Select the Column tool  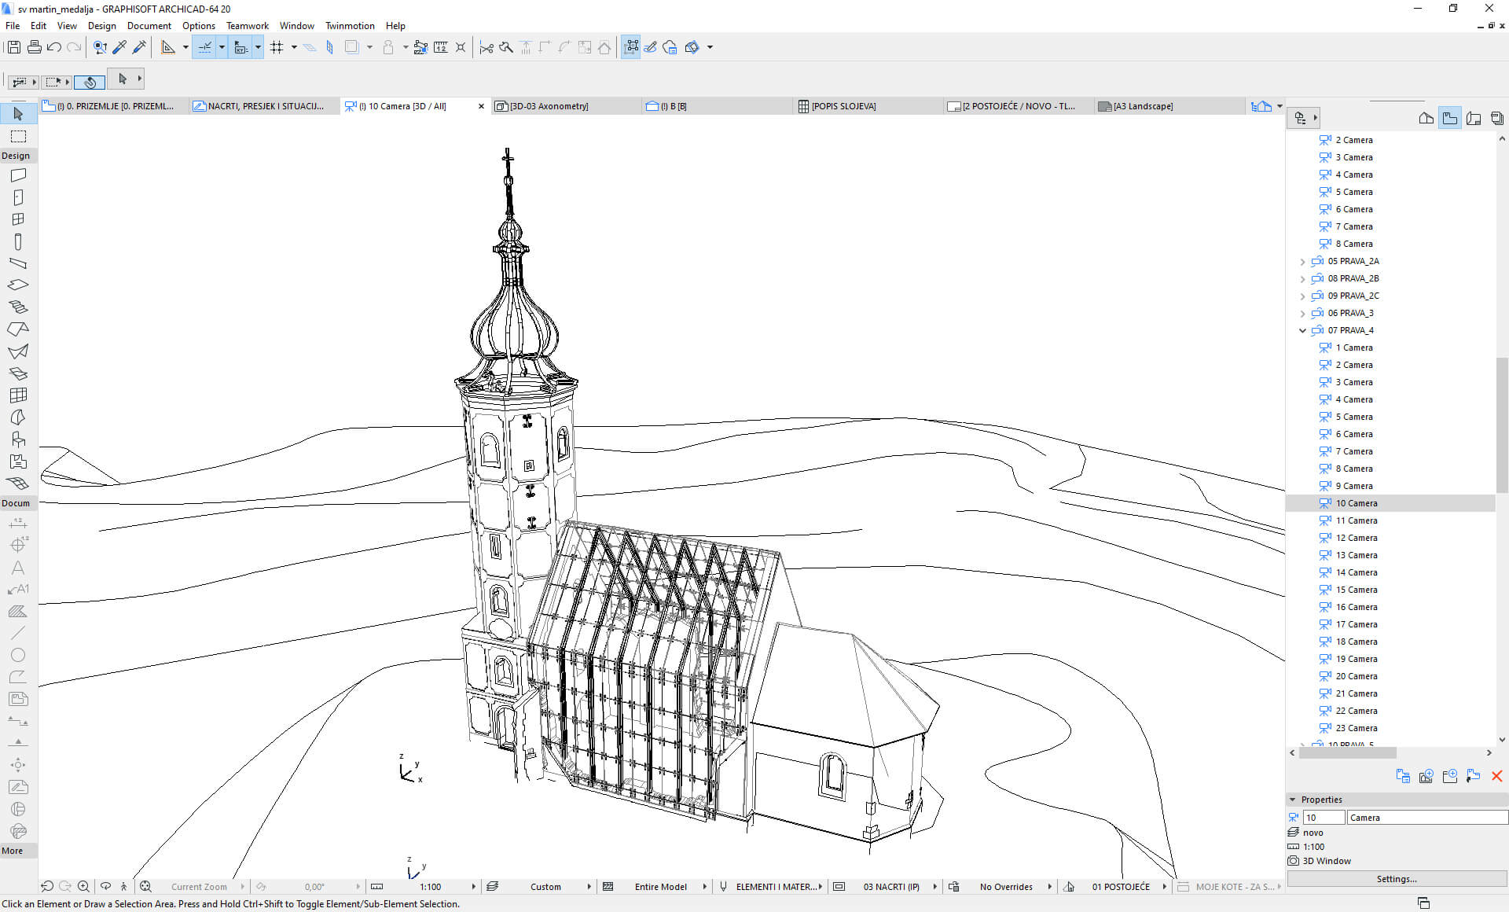pos(18,241)
